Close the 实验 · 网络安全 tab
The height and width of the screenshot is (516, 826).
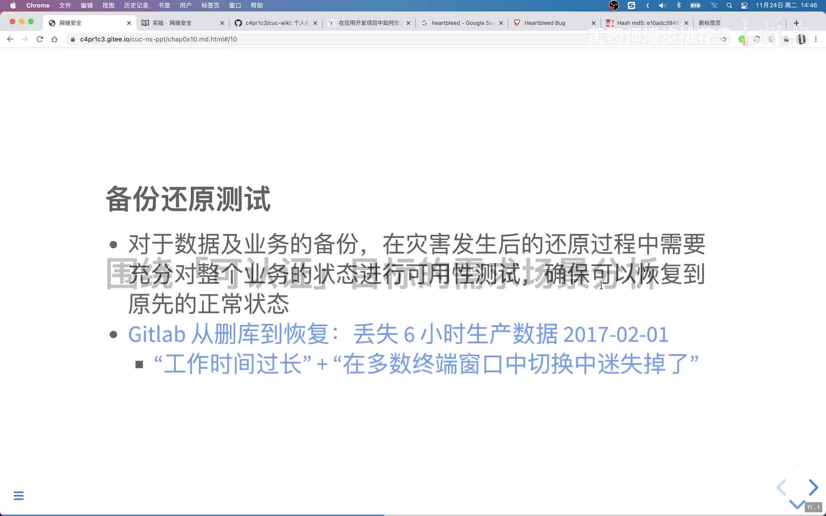point(222,23)
